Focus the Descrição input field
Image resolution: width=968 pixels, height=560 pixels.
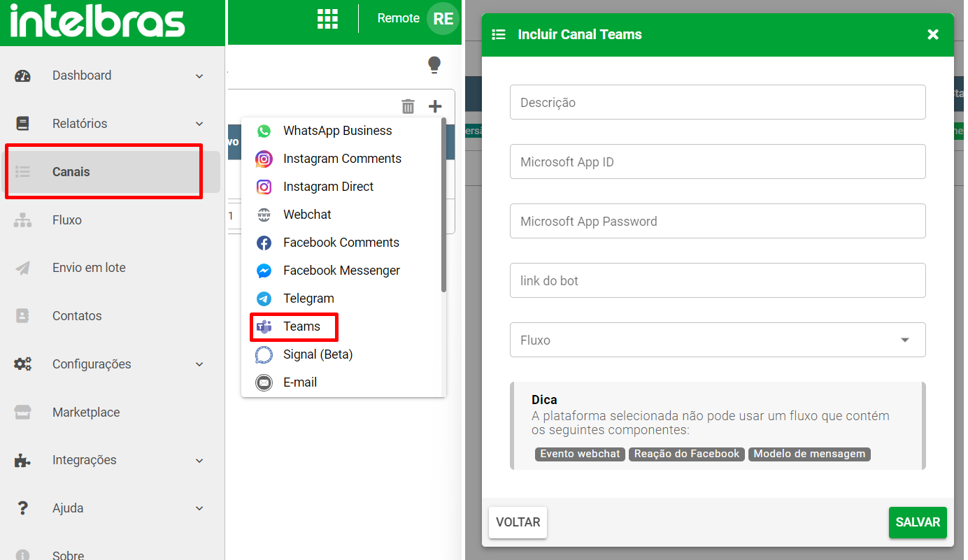pyautogui.click(x=718, y=102)
